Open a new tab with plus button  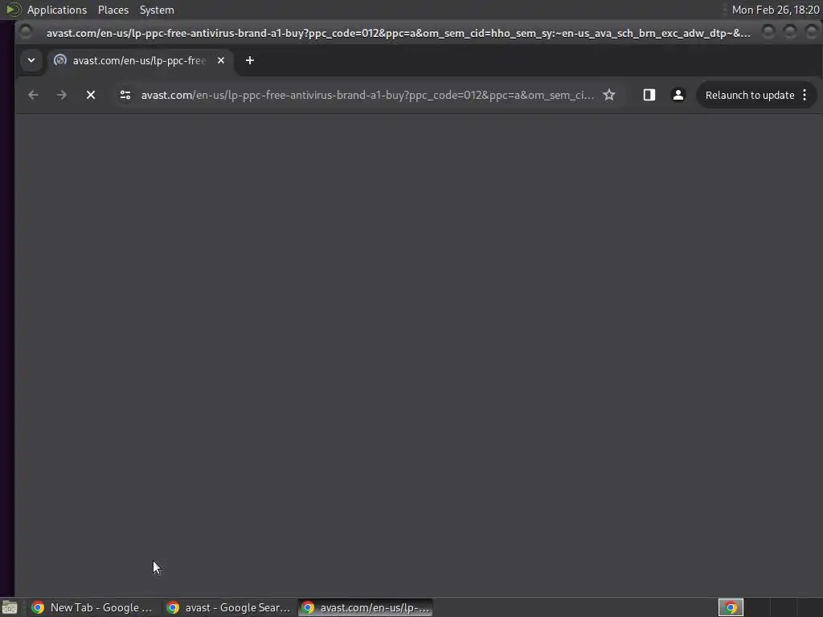pos(250,60)
